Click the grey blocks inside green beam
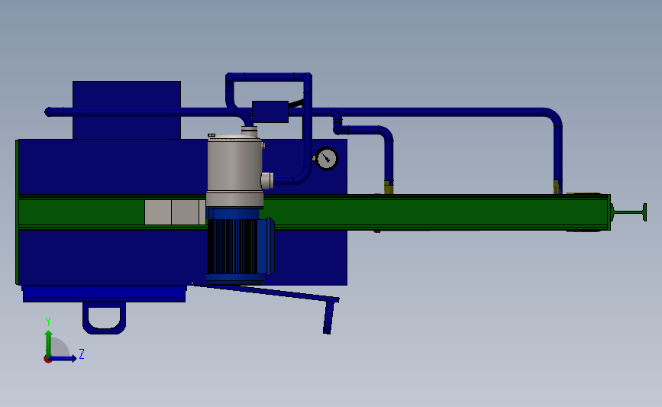This screenshot has height=407, width=662. point(175,212)
